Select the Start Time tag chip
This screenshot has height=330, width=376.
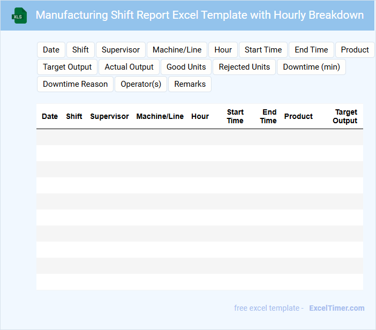click(x=263, y=50)
